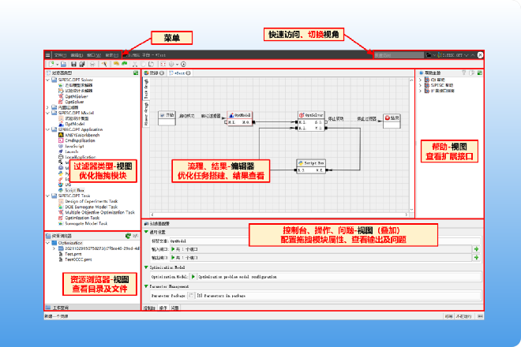Click the red dashed selection toolbar icon

point(163,64)
